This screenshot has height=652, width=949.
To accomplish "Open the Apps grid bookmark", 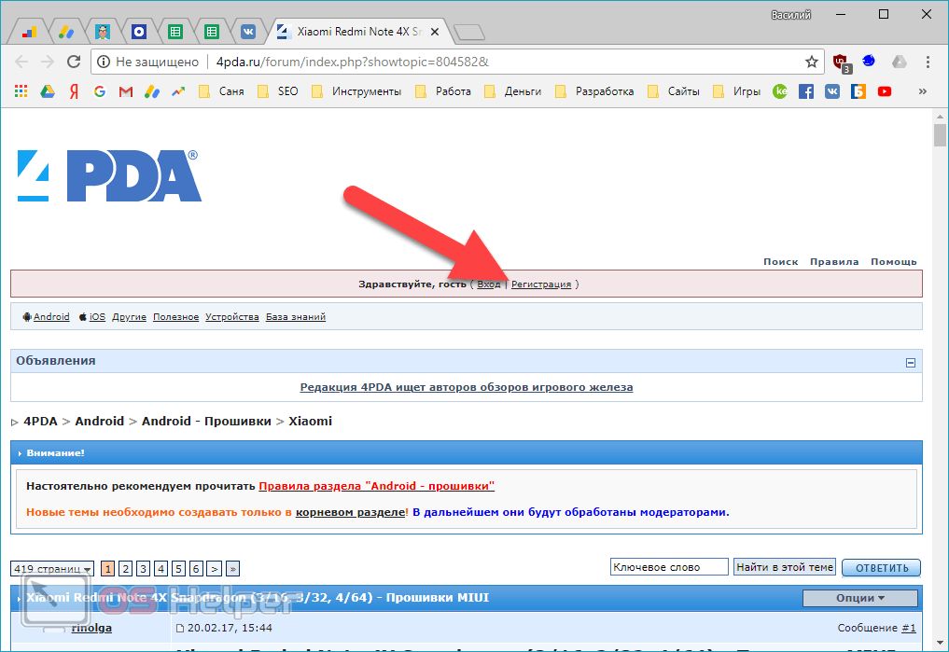I will coord(21,91).
